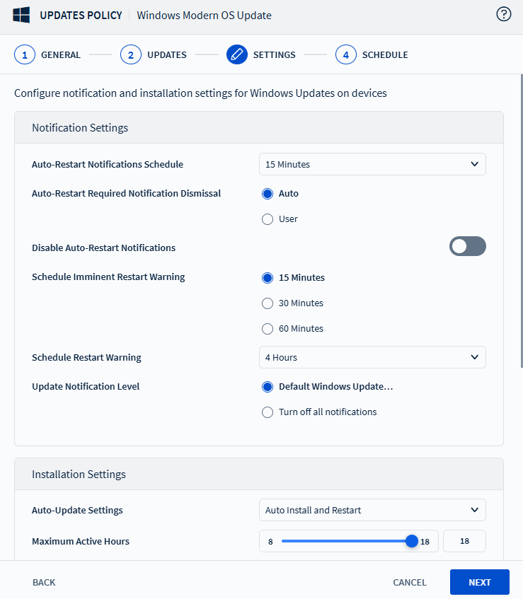Click the Maximum Active Hours slider handle

point(411,541)
